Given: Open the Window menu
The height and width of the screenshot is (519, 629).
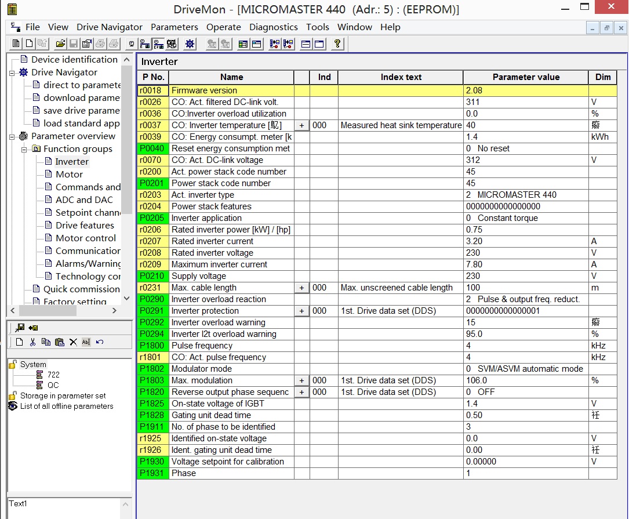Looking at the screenshot, I should coord(355,27).
